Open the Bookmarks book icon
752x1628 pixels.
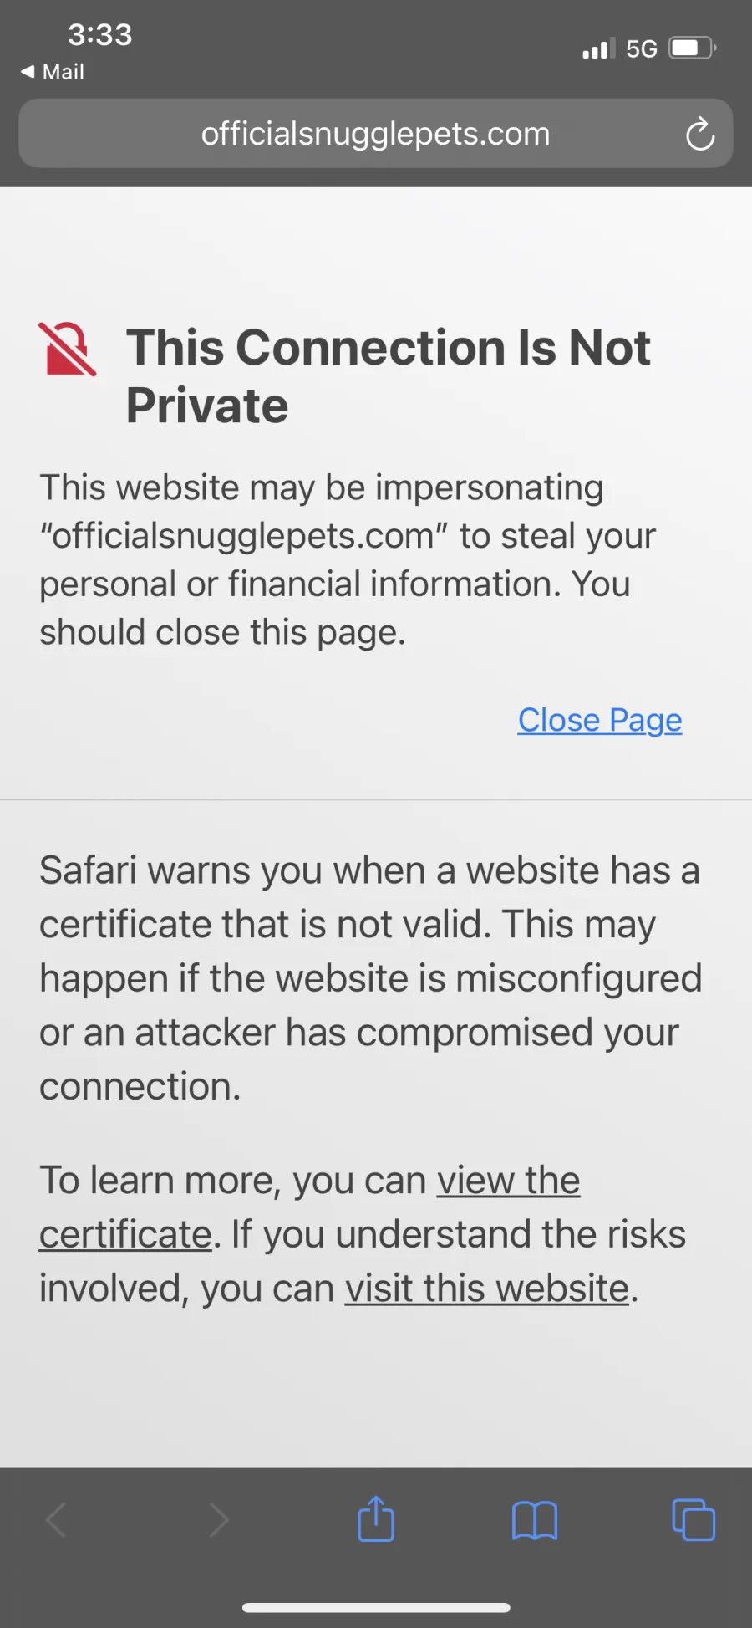(535, 1520)
